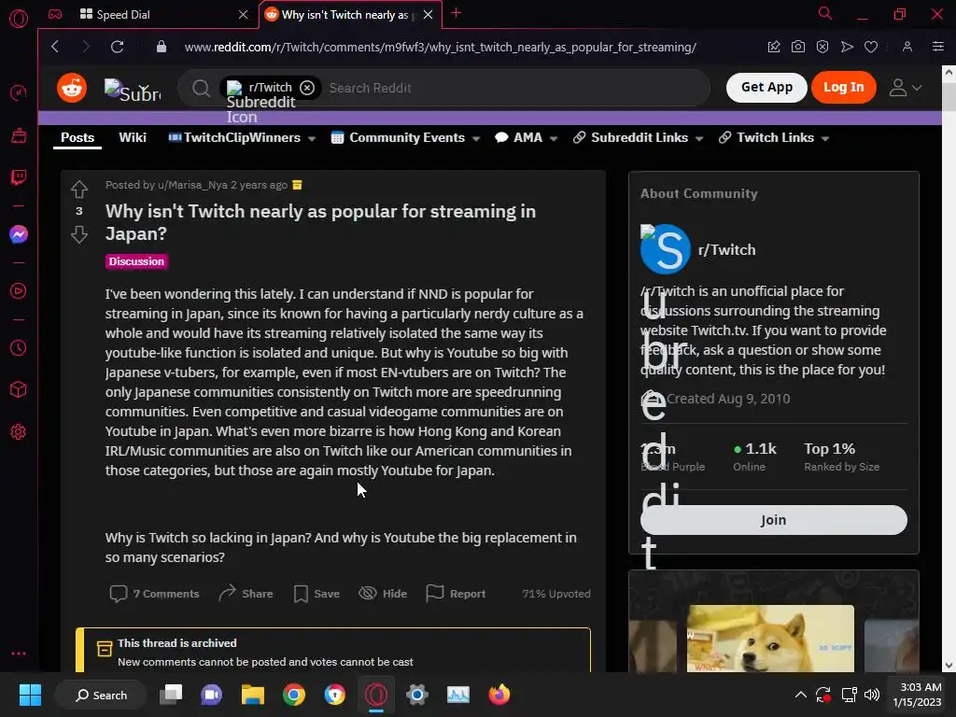
Task: Open the GX Control sidebar icon
Action: tap(19, 93)
